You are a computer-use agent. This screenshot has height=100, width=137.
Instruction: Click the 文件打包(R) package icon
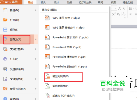tap(5, 49)
